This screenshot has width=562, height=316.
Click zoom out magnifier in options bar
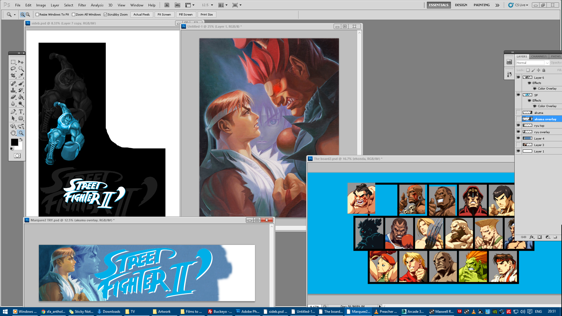pyautogui.click(x=28, y=14)
